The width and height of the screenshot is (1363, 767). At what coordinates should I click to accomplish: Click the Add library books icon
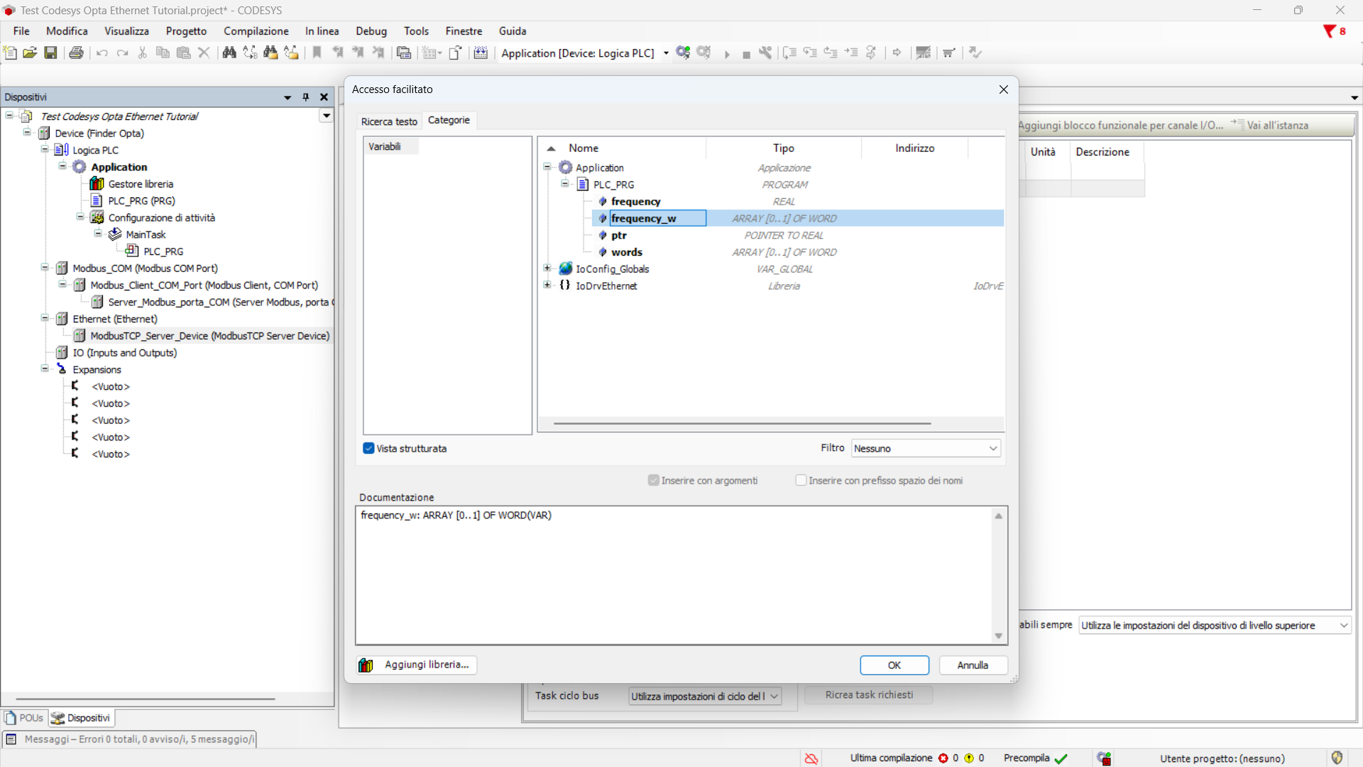pos(366,665)
